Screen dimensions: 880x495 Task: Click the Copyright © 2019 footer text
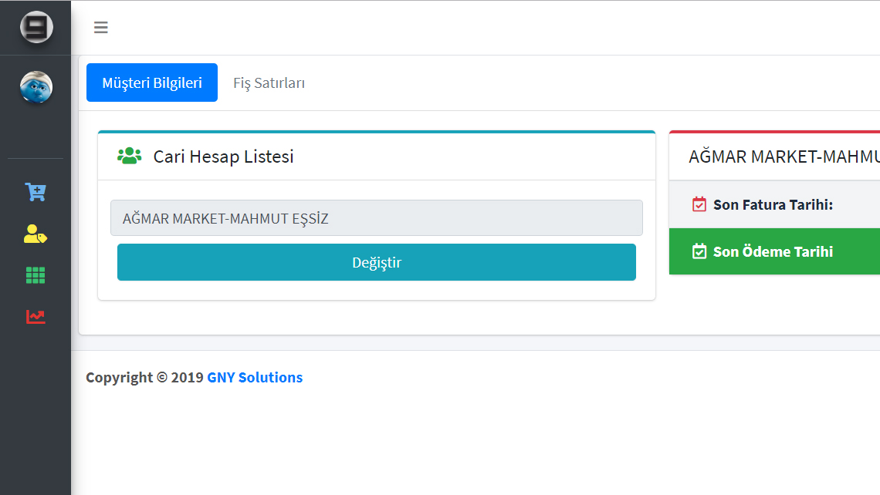(144, 377)
